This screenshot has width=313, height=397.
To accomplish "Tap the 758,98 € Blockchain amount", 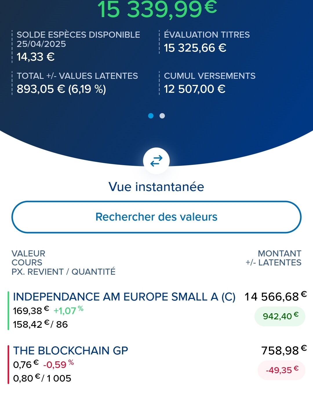I will pos(284,350).
